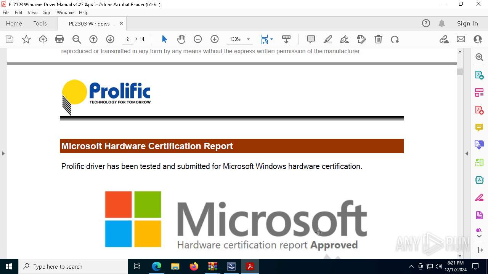Bookmark document with the star icon
Image resolution: width=488 pixels, height=274 pixels.
[26, 39]
